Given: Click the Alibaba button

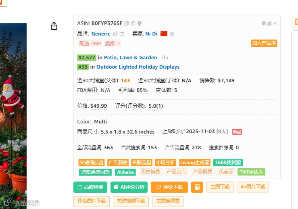Looking at the screenshot, I should pos(125,172).
